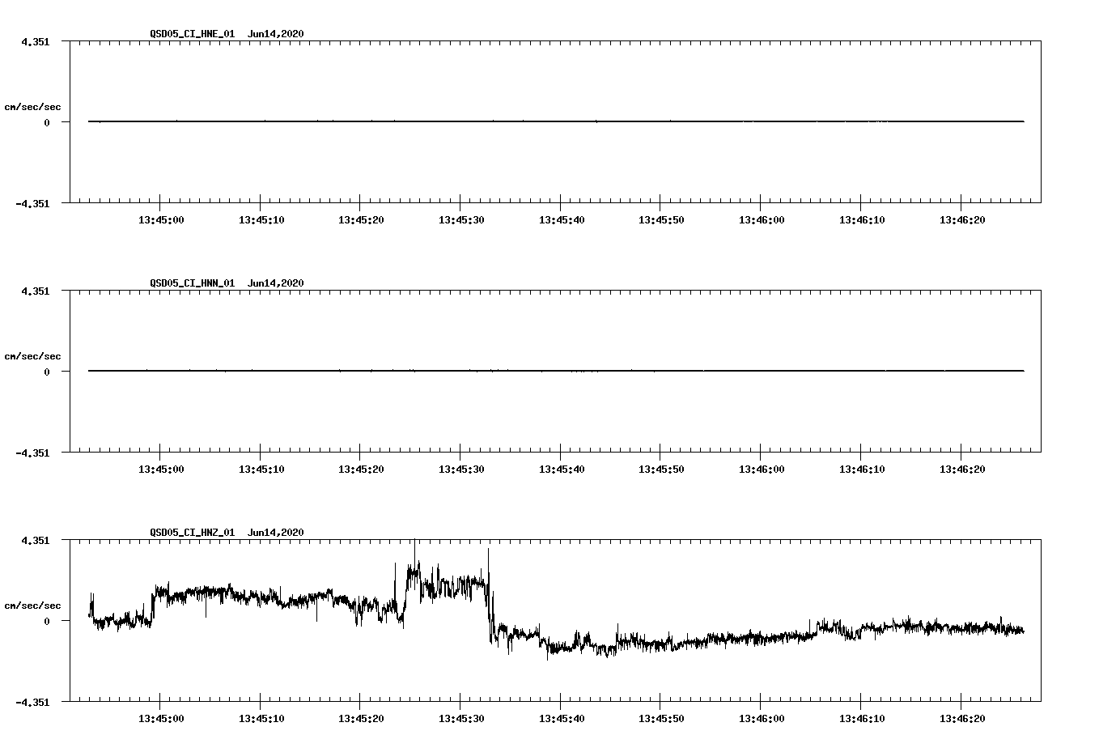1099x748 pixels.
Task: Click the flat HNN acceleration trace line
Action: pos(556,371)
